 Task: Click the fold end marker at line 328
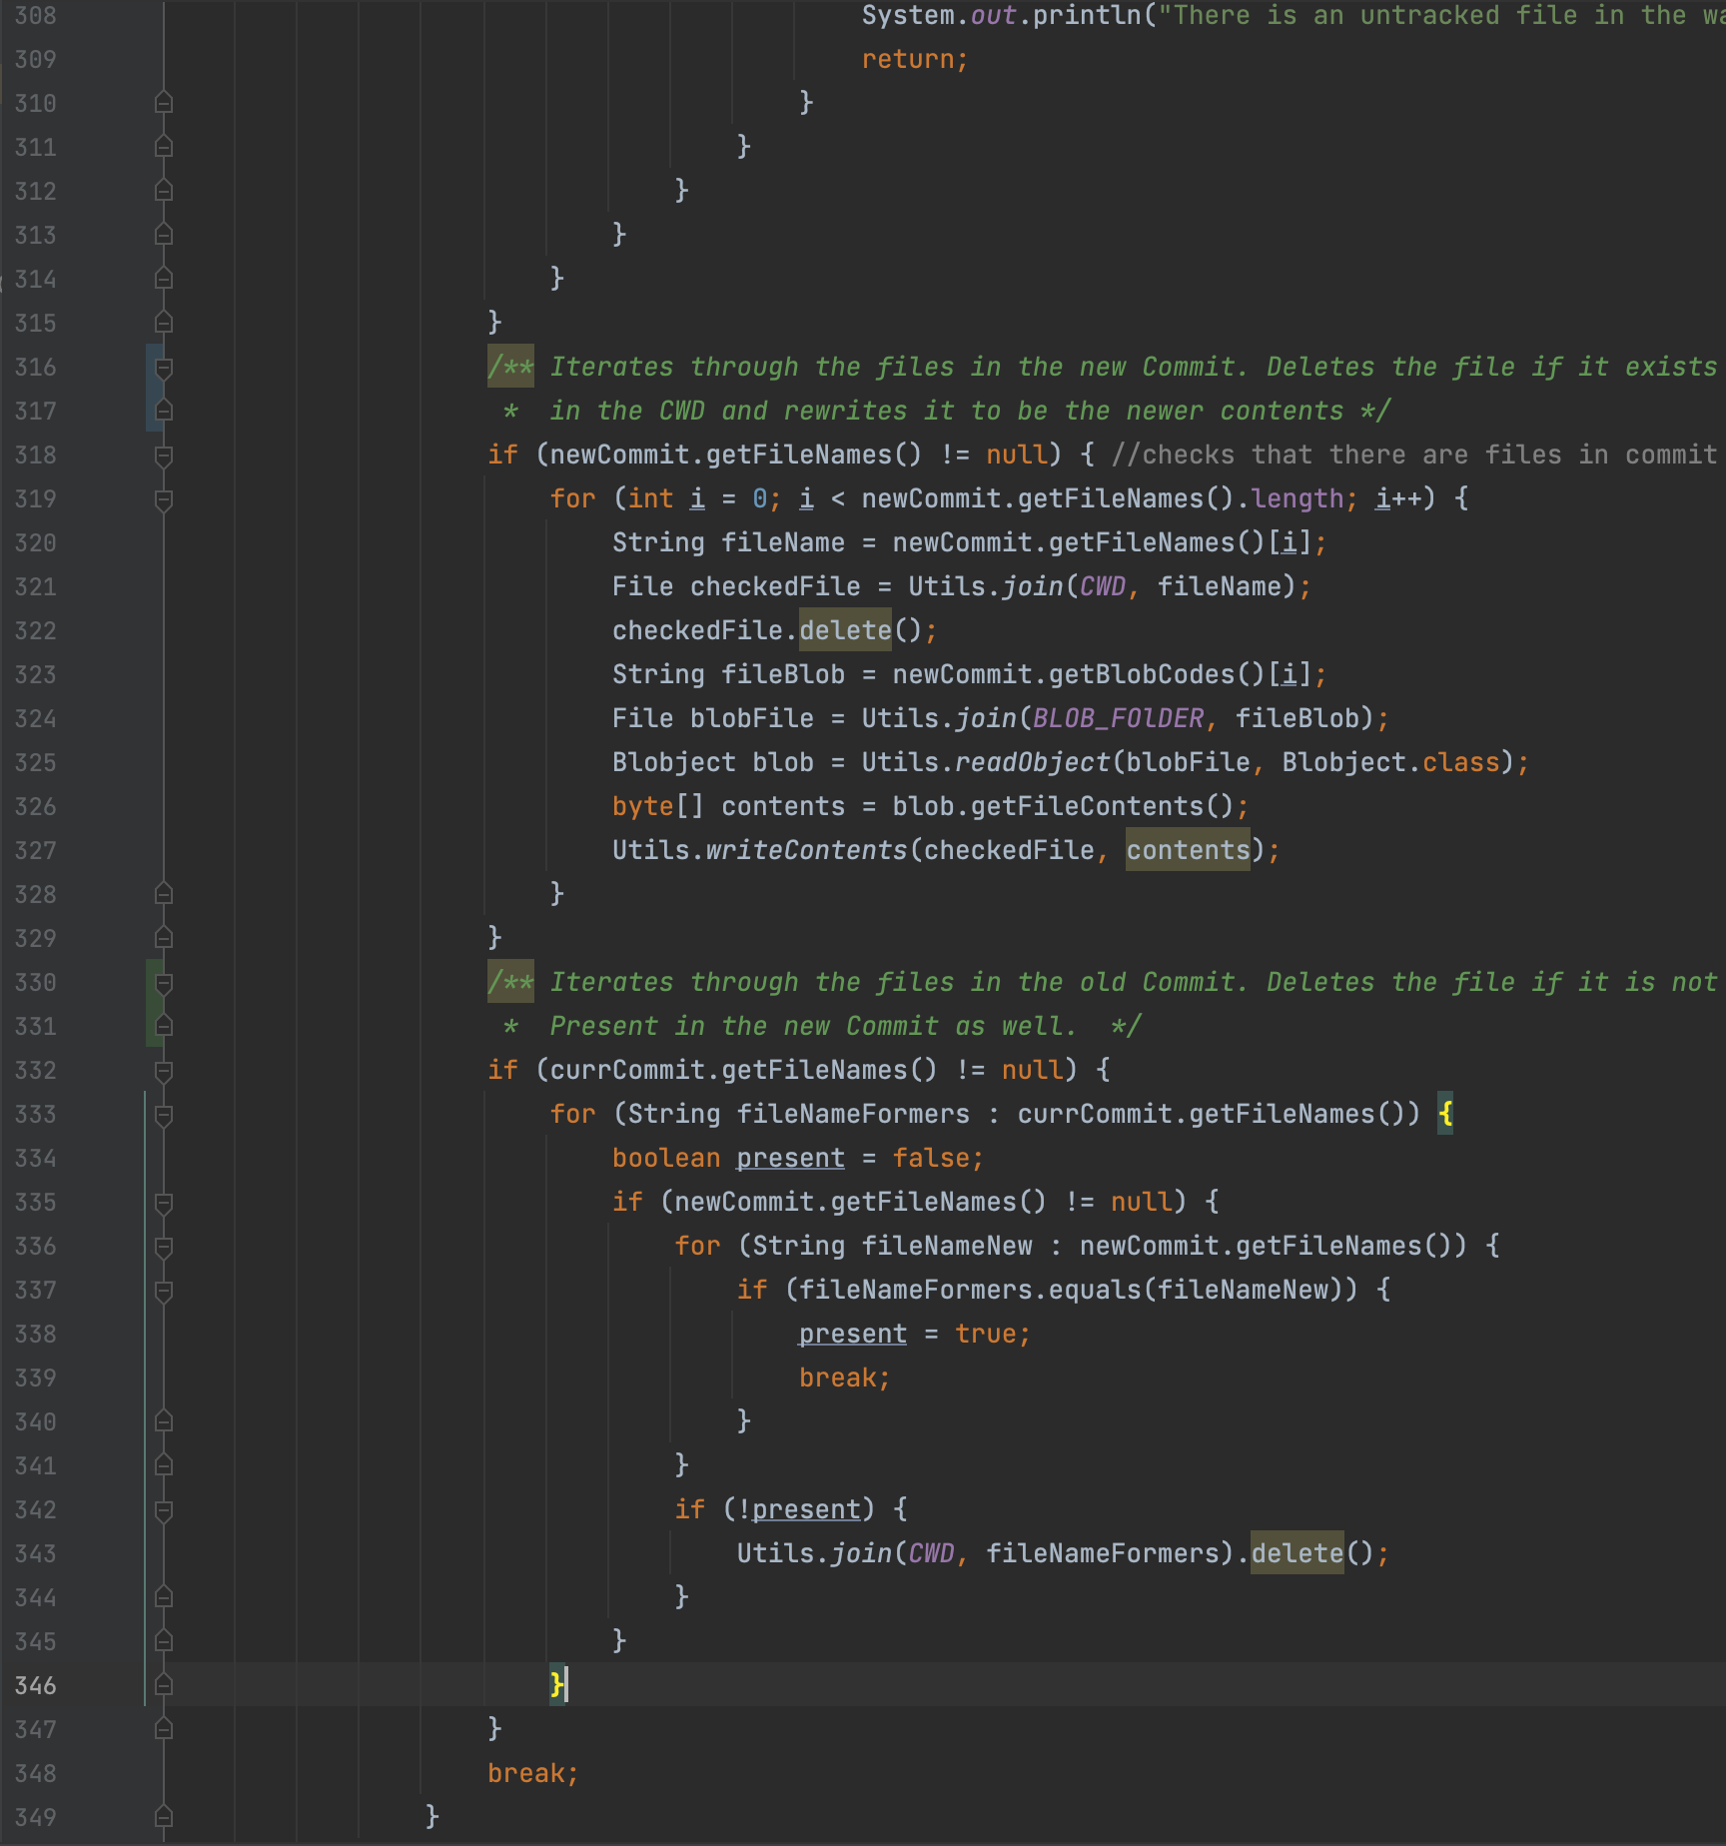(x=164, y=894)
